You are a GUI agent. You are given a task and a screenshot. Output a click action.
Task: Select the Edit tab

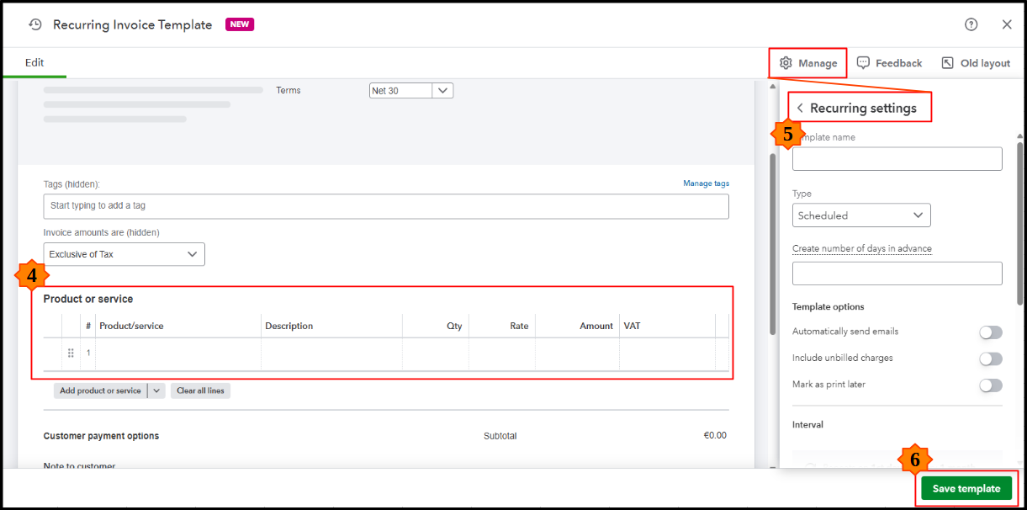pos(34,63)
